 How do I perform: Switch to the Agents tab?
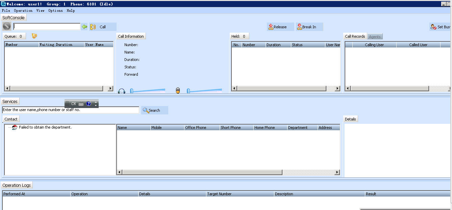375,37
